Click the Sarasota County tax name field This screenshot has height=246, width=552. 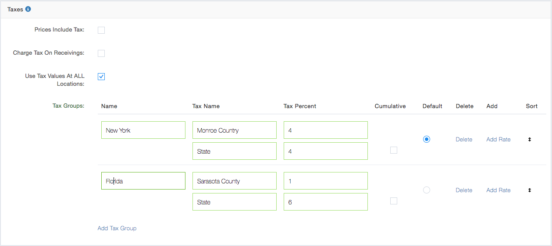tap(234, 181)
